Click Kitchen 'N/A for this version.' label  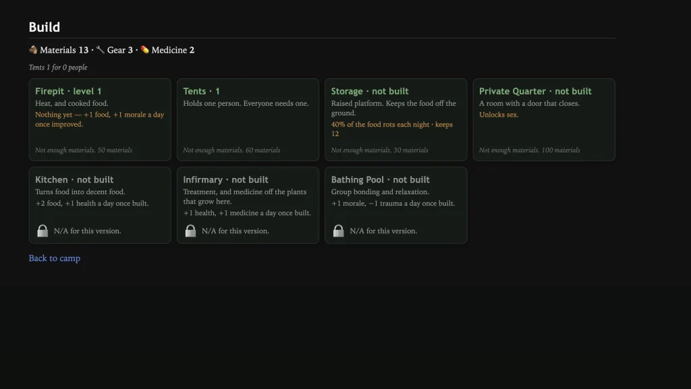coord(88,231)
